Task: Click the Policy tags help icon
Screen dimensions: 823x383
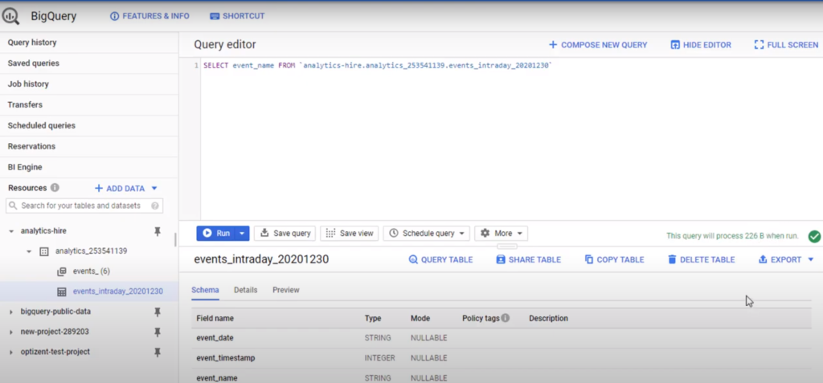Action: (506, 319)
